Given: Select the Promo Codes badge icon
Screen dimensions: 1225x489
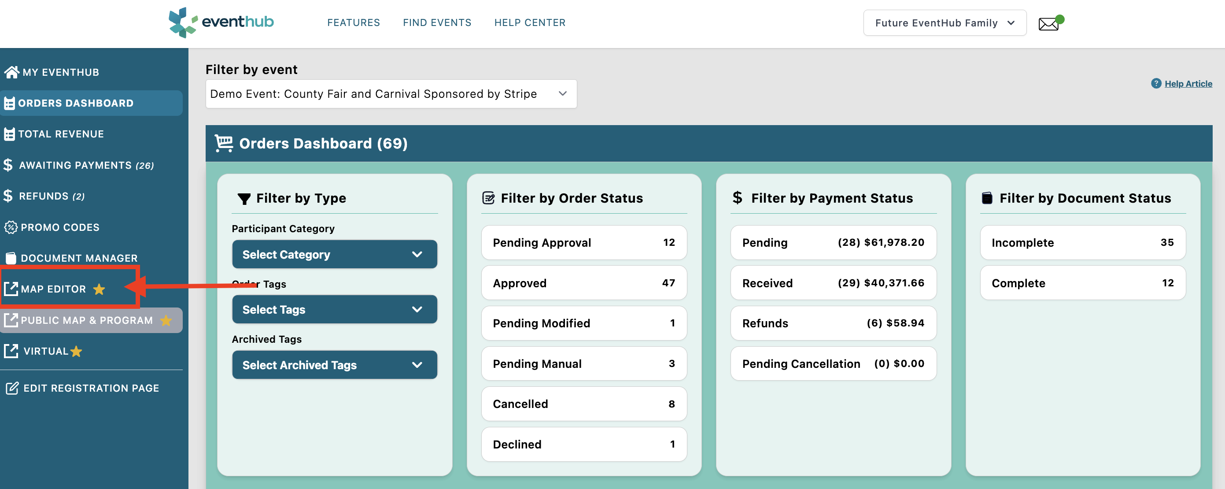Looking at the screenshot, I should point(11,227).
